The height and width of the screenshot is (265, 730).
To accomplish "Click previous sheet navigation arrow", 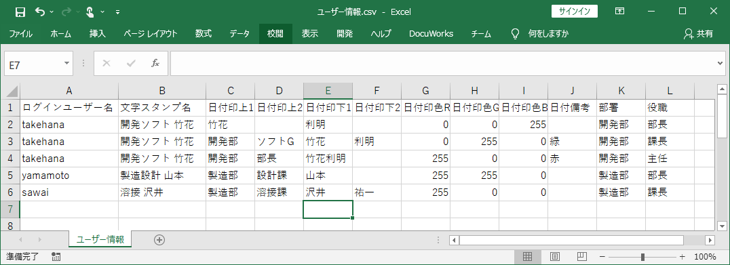I will (x=20, y=240).
